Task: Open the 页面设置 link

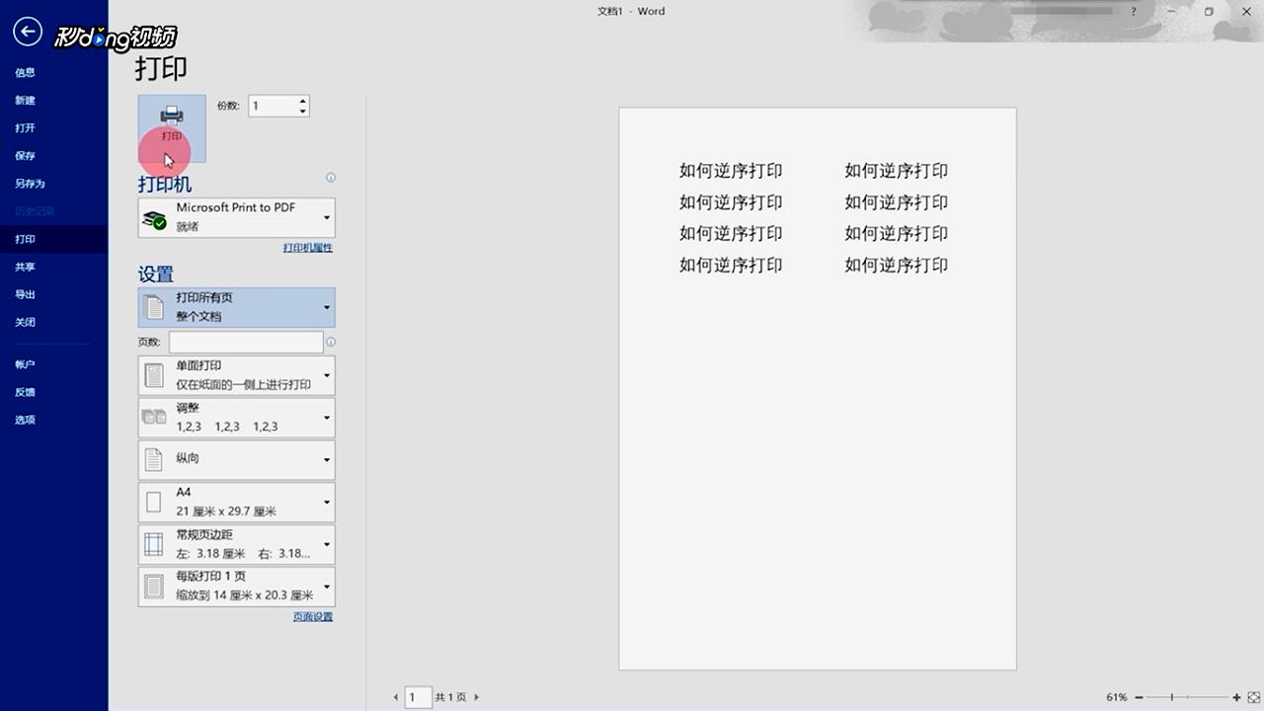Action: (313, 616)
